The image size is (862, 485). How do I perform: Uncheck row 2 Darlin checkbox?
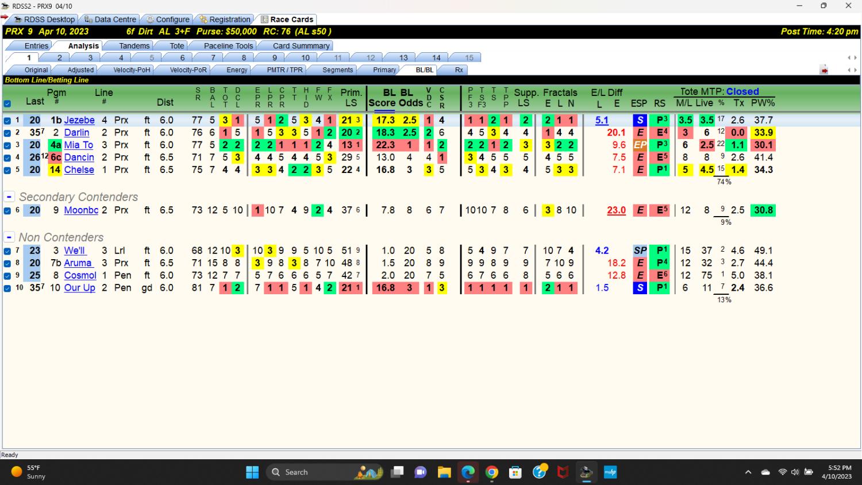(x=7, y=133)
